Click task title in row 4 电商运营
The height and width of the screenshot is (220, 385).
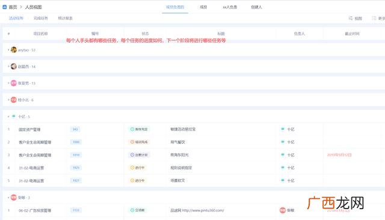[181, 168]
